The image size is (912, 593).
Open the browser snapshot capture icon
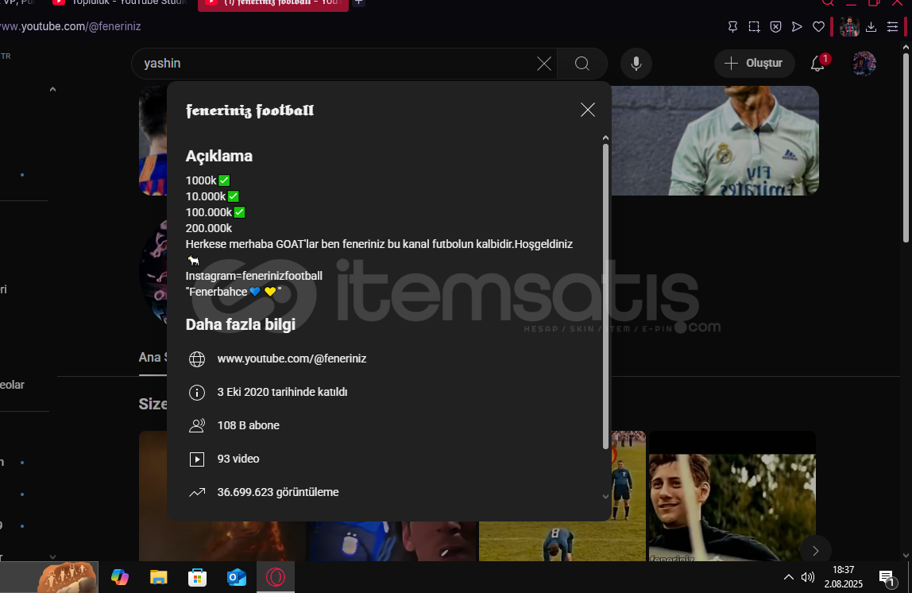[x=754, y=27]
